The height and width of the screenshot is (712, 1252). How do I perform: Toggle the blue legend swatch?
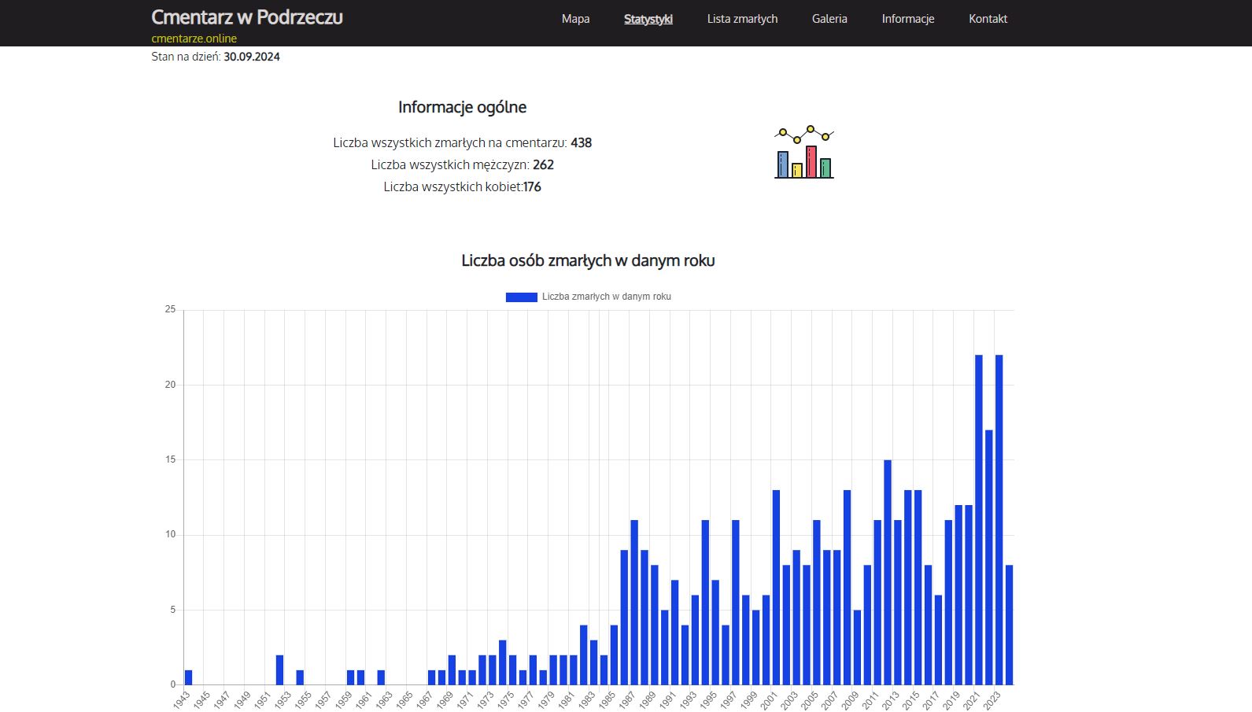[521, 297]
